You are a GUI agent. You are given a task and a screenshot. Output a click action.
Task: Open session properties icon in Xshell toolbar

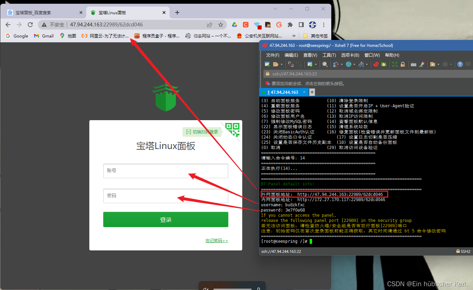point(310,64)
